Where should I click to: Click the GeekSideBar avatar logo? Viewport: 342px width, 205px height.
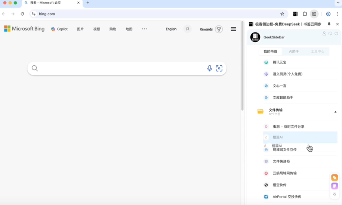[x=255, y=37]
